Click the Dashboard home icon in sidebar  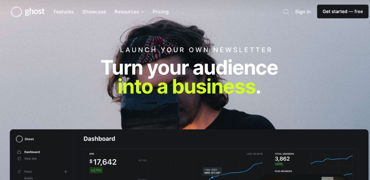click(x=19, y=152)
